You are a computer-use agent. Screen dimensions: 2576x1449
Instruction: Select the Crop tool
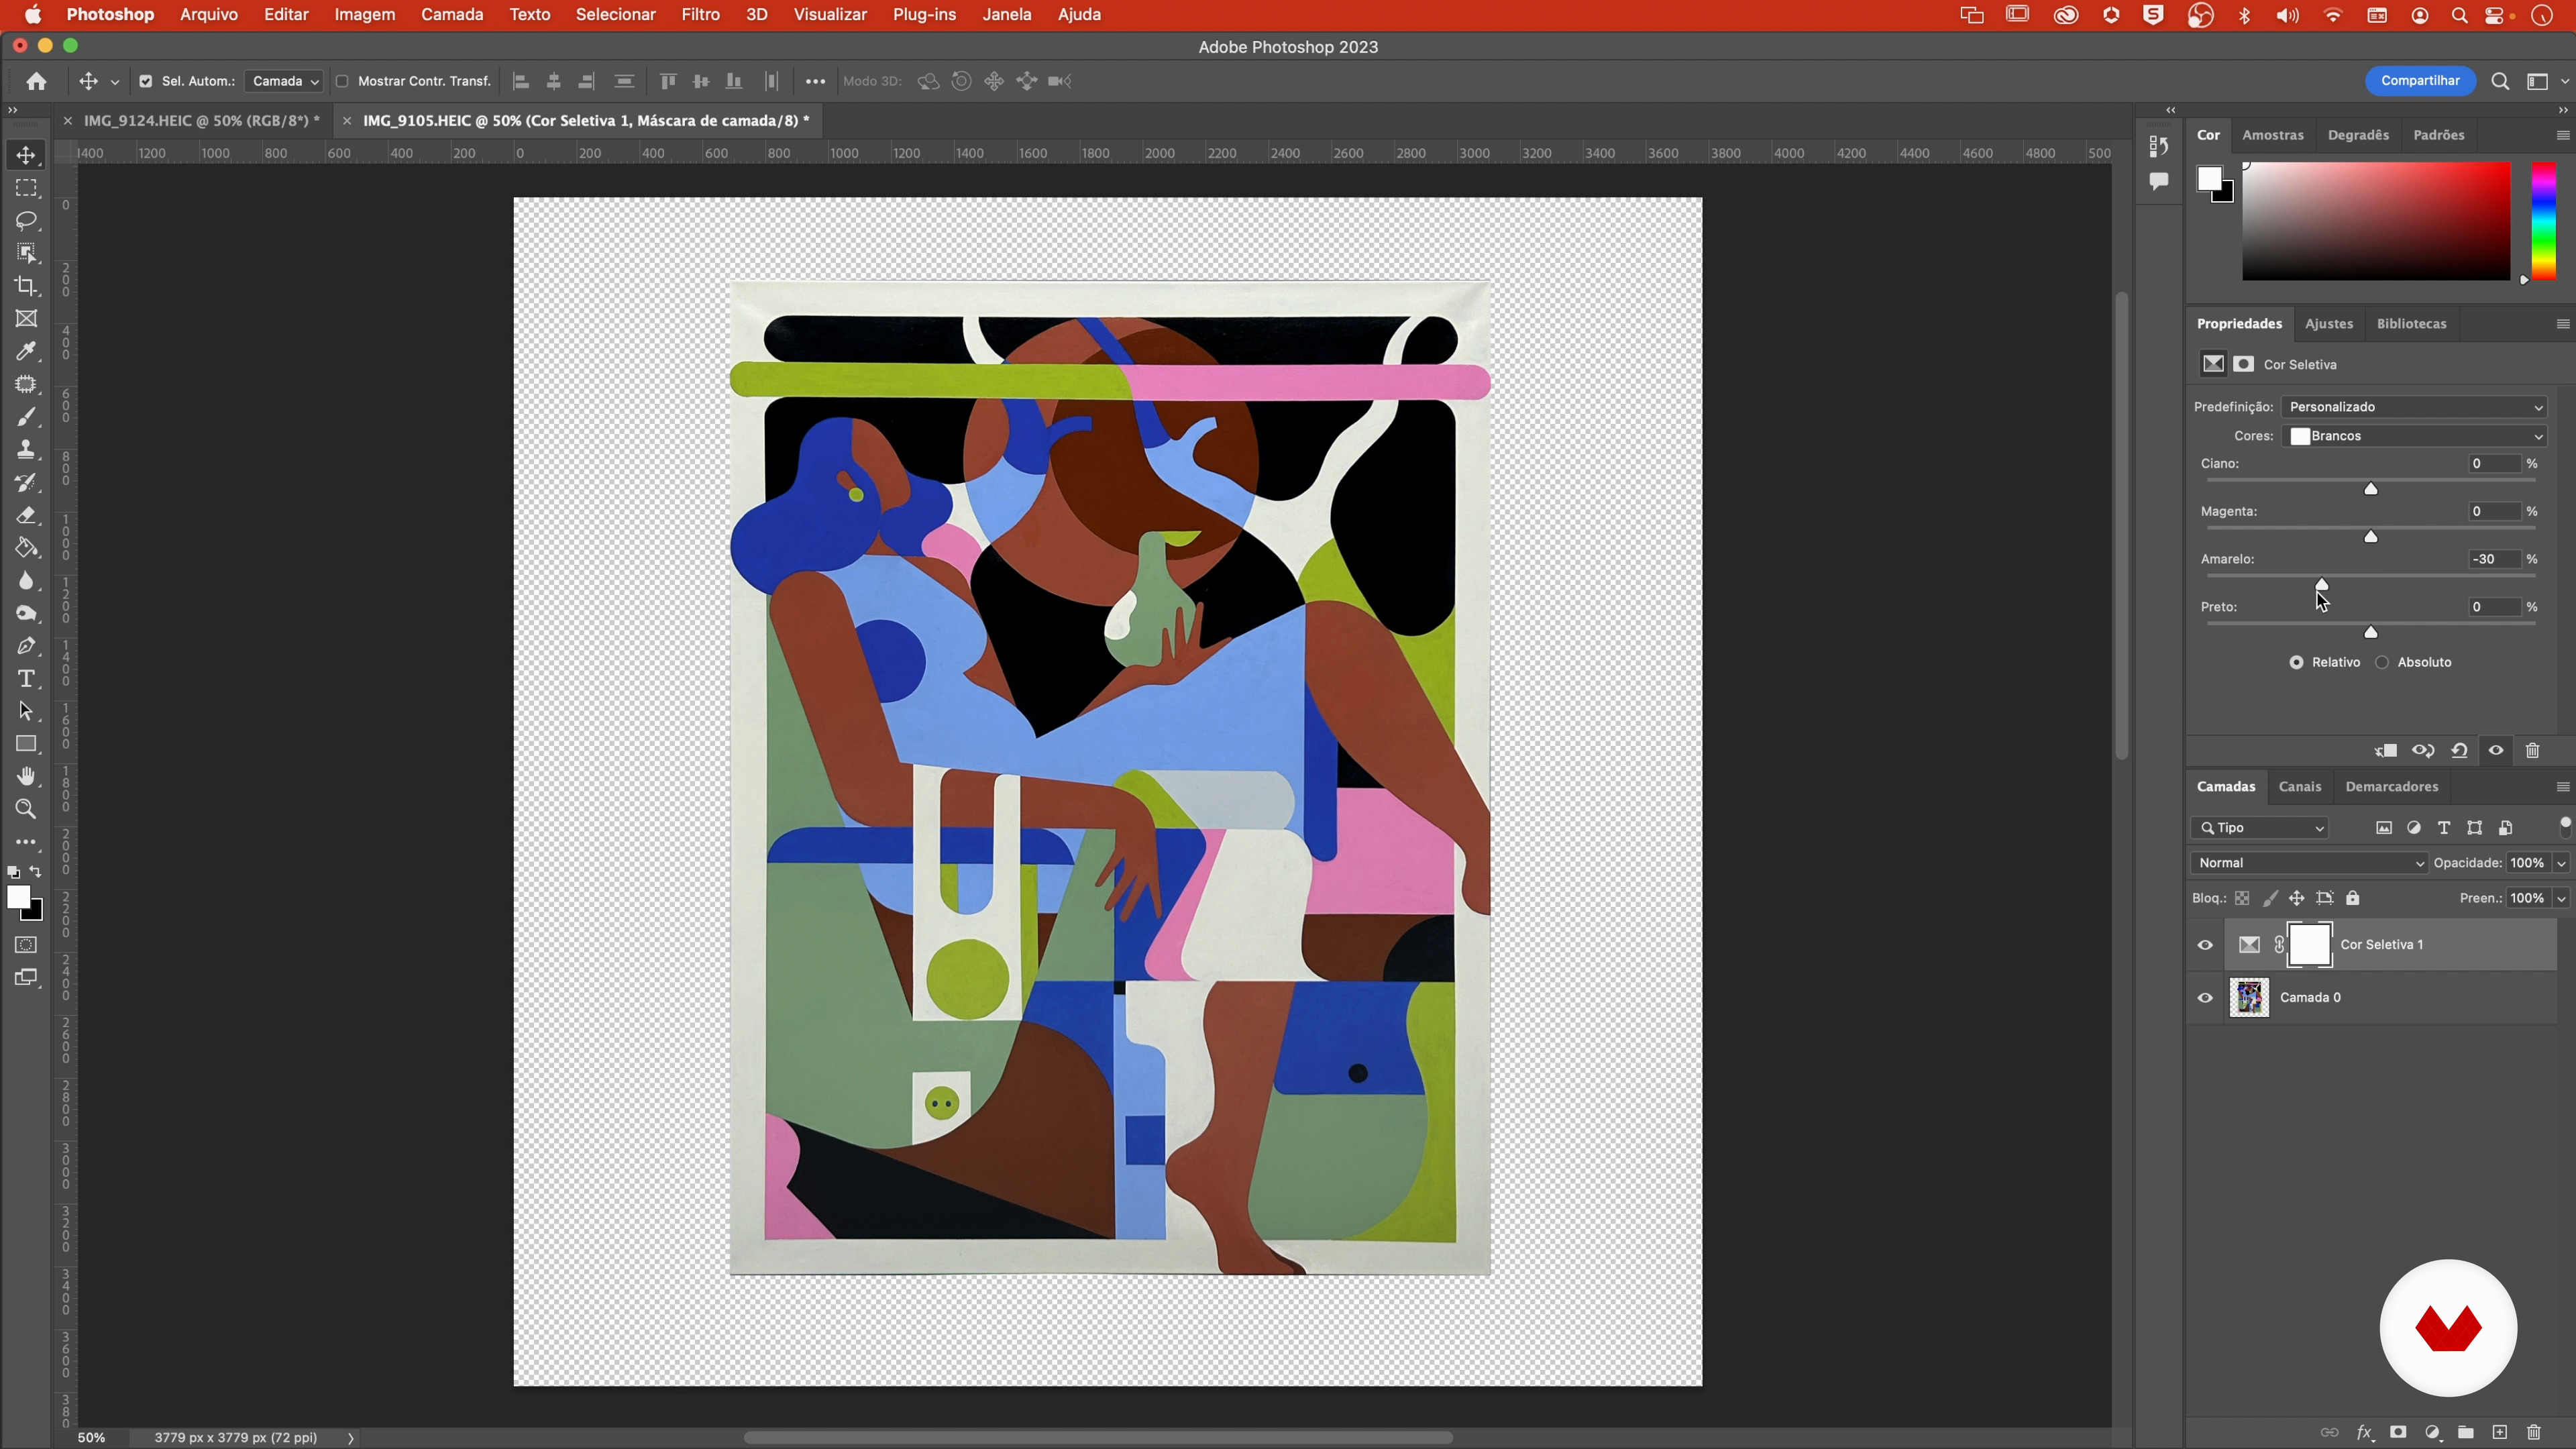[26, 286]
